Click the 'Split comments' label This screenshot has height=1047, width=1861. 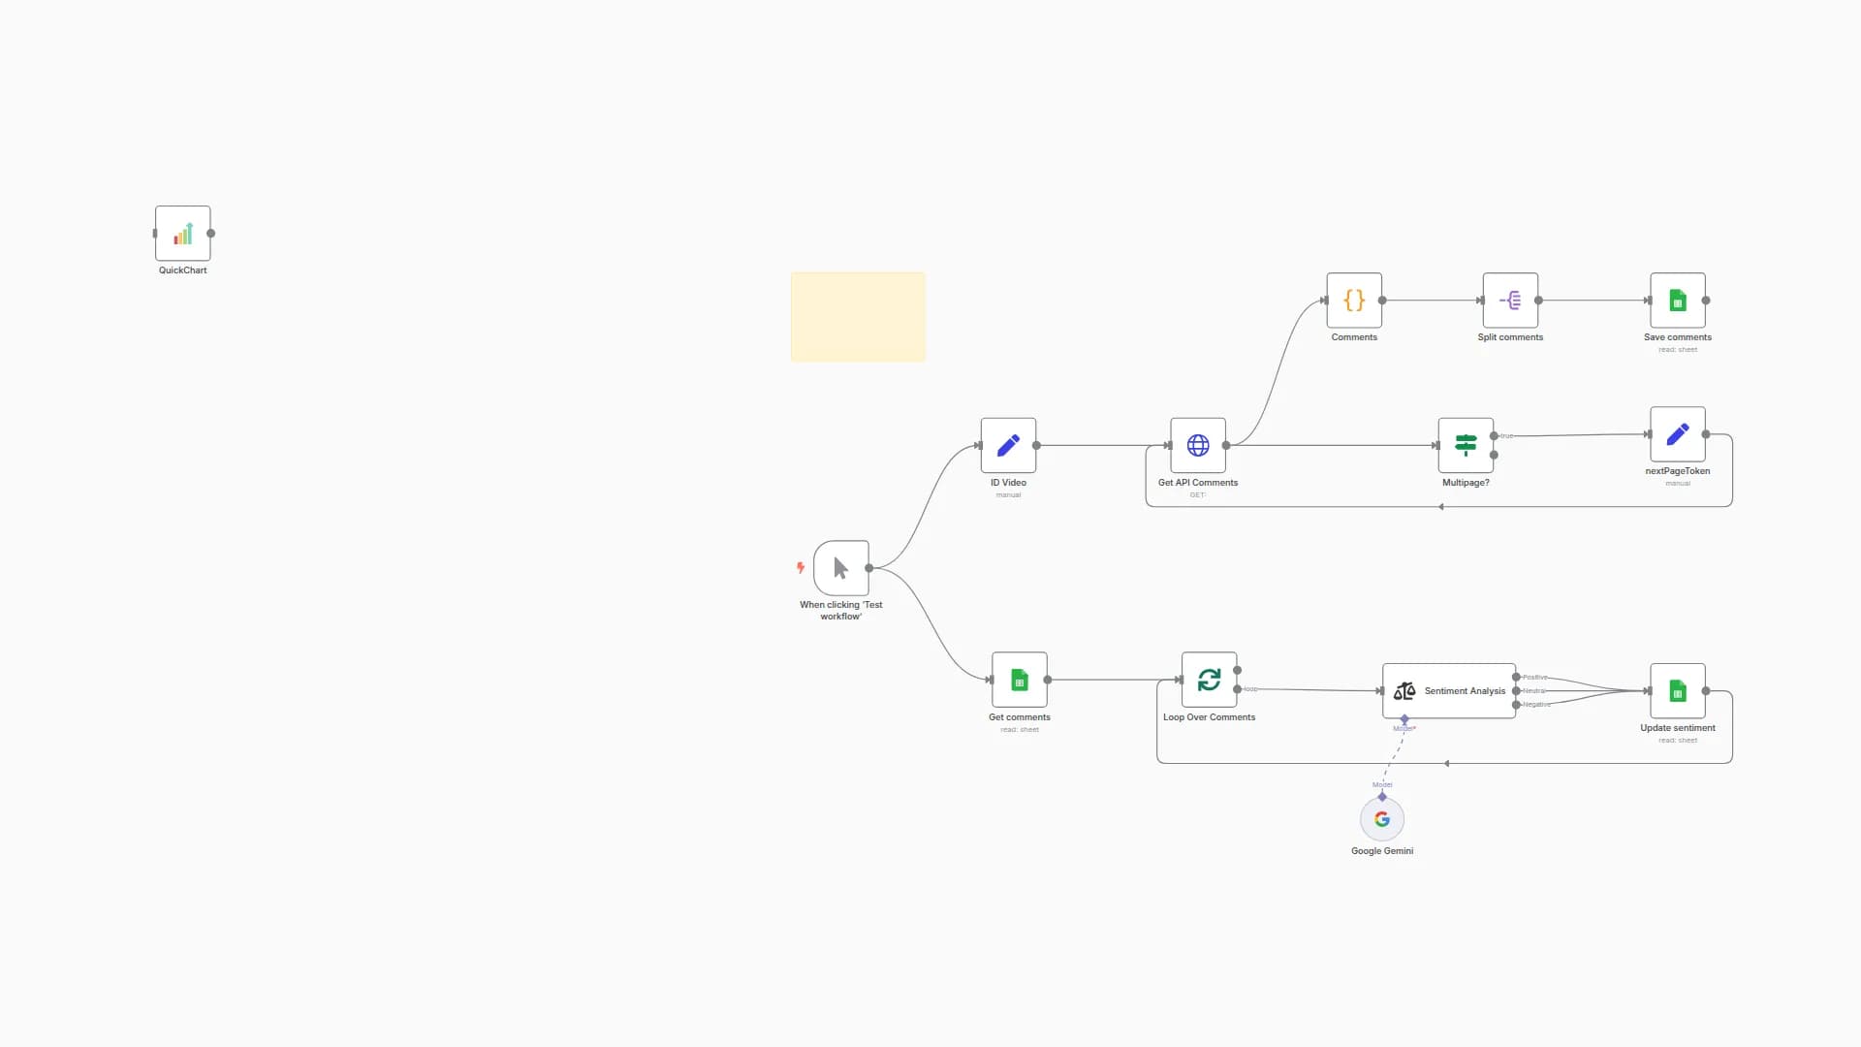[x=1510, y=337]
